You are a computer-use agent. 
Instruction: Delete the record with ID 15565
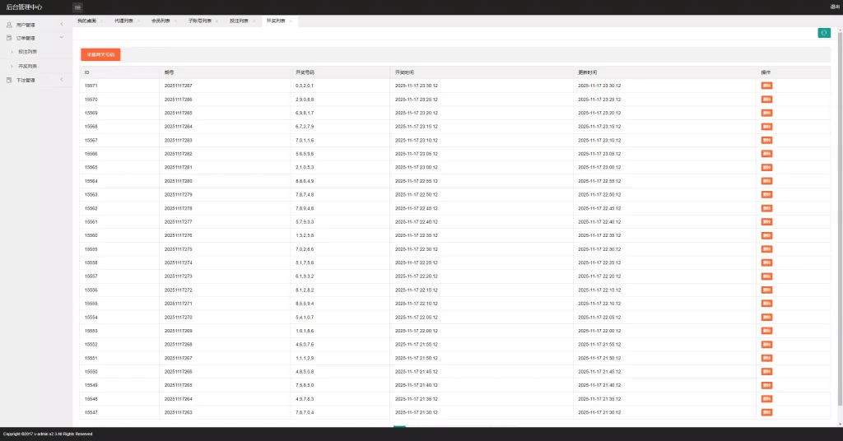pyautogui.click(x=766, y=168)
